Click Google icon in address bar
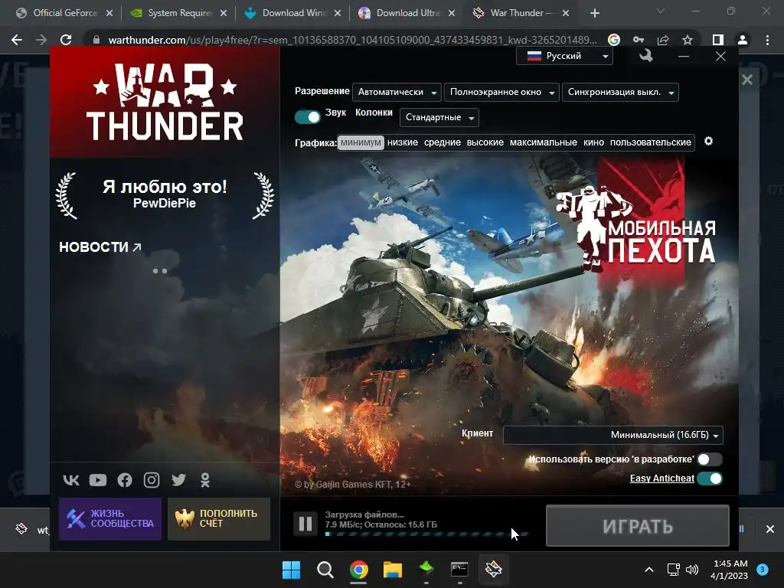784x588 pixels. [x=614, y=40]
